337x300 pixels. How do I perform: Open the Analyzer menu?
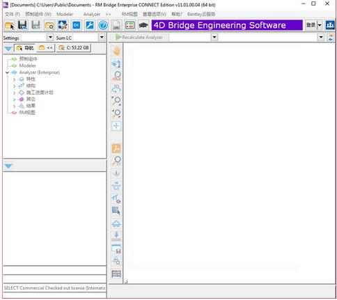pyautogui.click(x=92, y=14)
